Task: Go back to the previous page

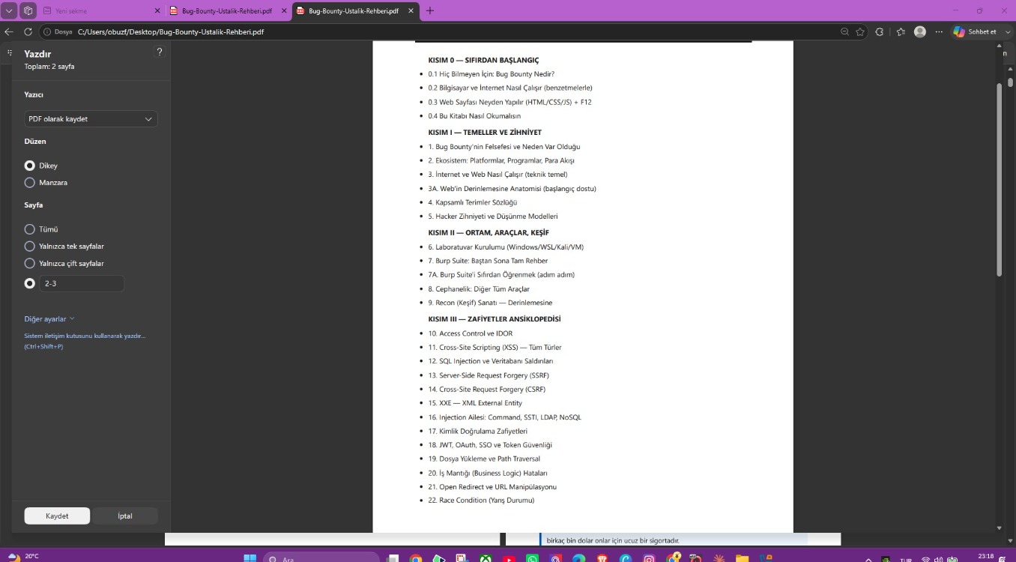Action: (x=9, y=32)
